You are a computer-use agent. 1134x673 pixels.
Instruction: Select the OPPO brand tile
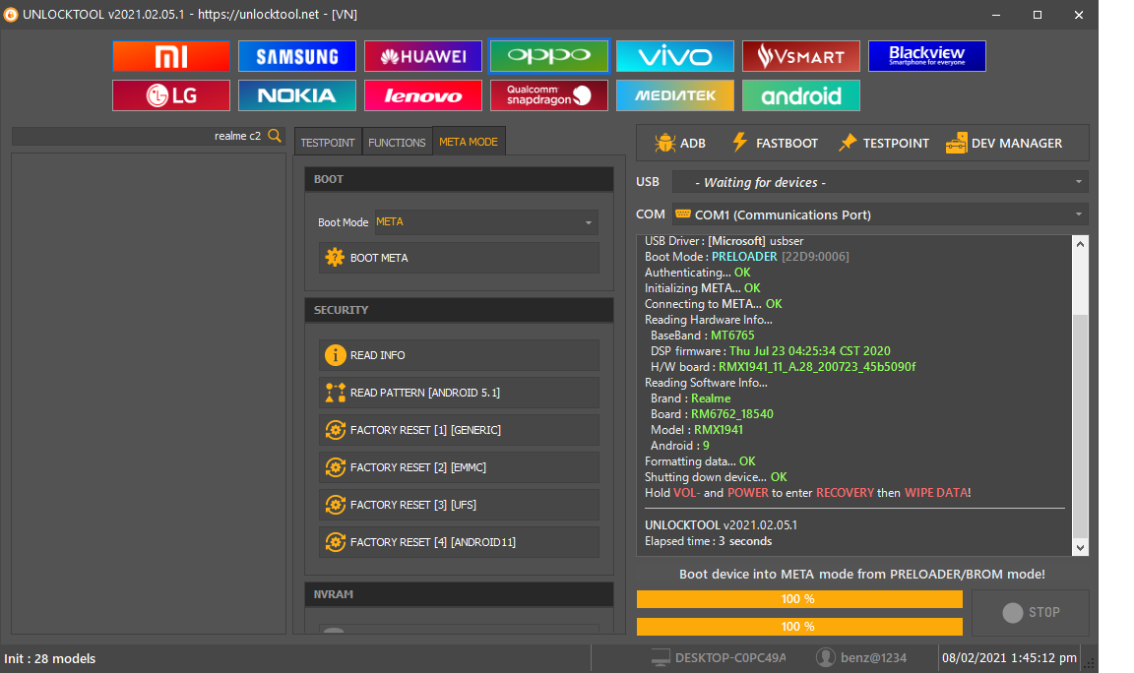[x=549, y=56]
